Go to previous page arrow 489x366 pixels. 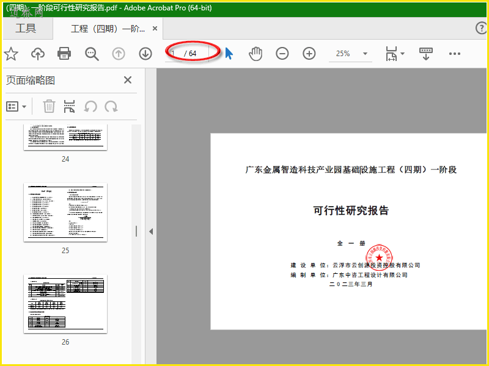tap(119, 54)
